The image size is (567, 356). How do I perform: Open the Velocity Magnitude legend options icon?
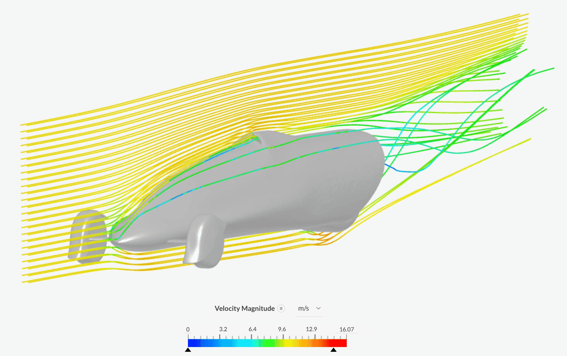pyautogui.click(x=281, y=308)
